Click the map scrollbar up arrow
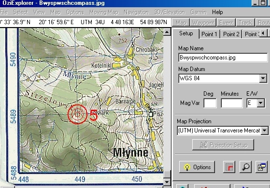Image resolution: width=270 pixels, height=188 pixels. (x=167, y=32)
